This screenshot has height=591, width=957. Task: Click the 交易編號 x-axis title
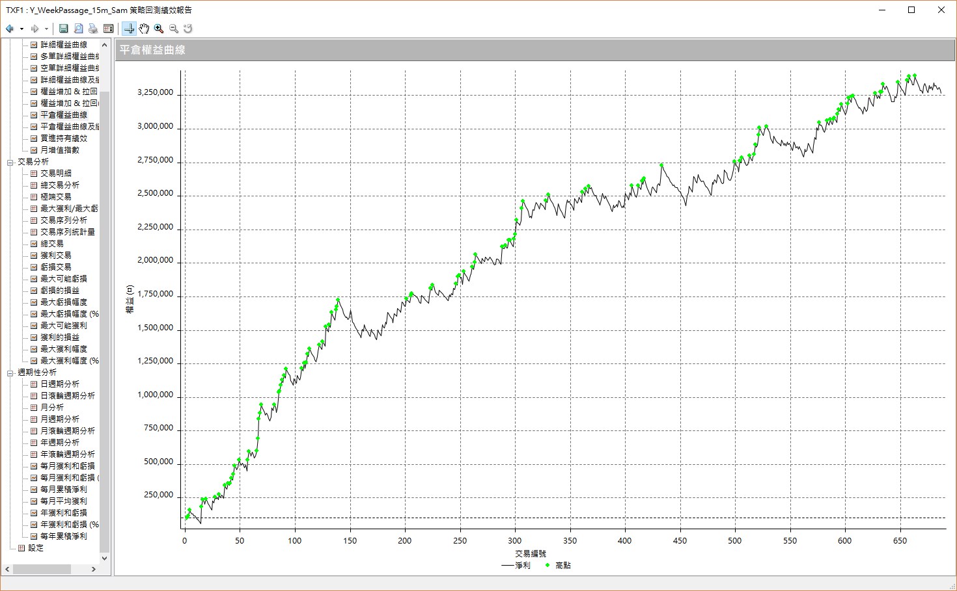tap(531, 554)
